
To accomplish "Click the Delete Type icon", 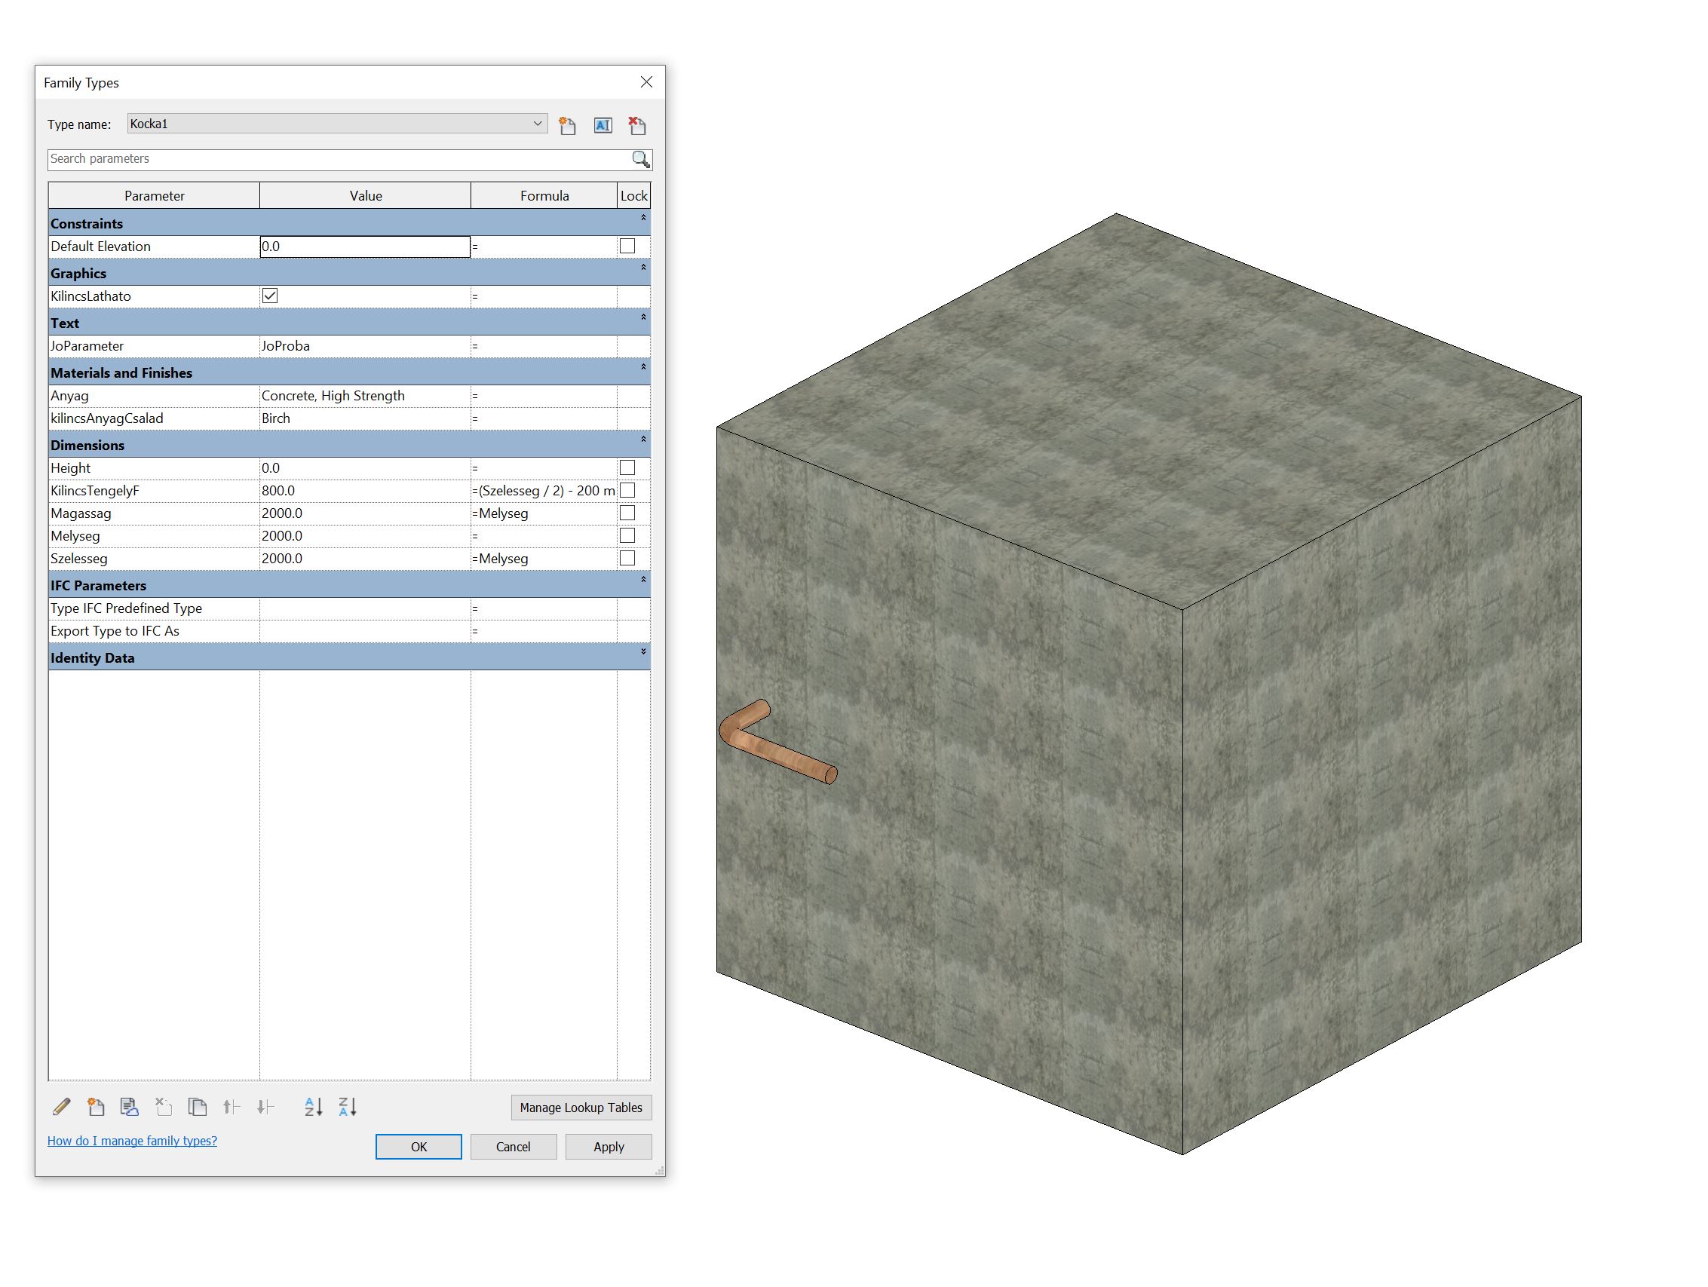I will [637, 125].
